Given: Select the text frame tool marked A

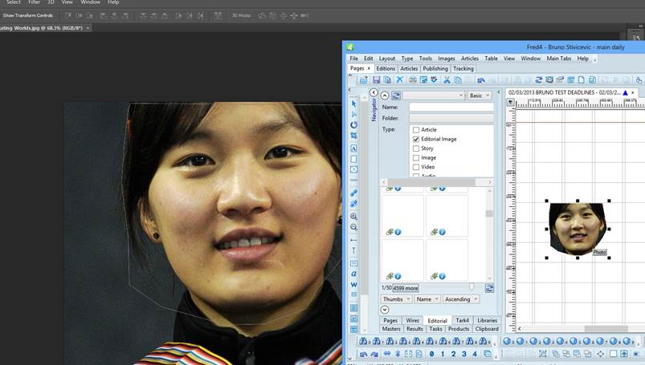Looking at the screenshot, I should click(x=353, y=148).
